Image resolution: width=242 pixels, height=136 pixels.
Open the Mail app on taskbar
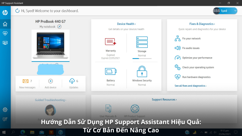click(x=42, y=132)
